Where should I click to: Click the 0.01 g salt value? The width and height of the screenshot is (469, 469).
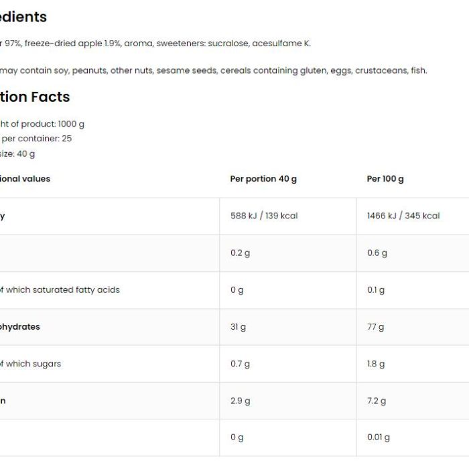pyautogui.click(x=379, y=438)
